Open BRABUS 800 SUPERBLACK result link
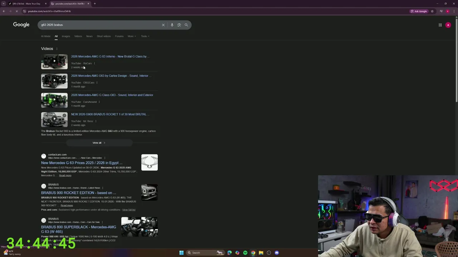This screenshot has width=458, height=257. (79, 229)
